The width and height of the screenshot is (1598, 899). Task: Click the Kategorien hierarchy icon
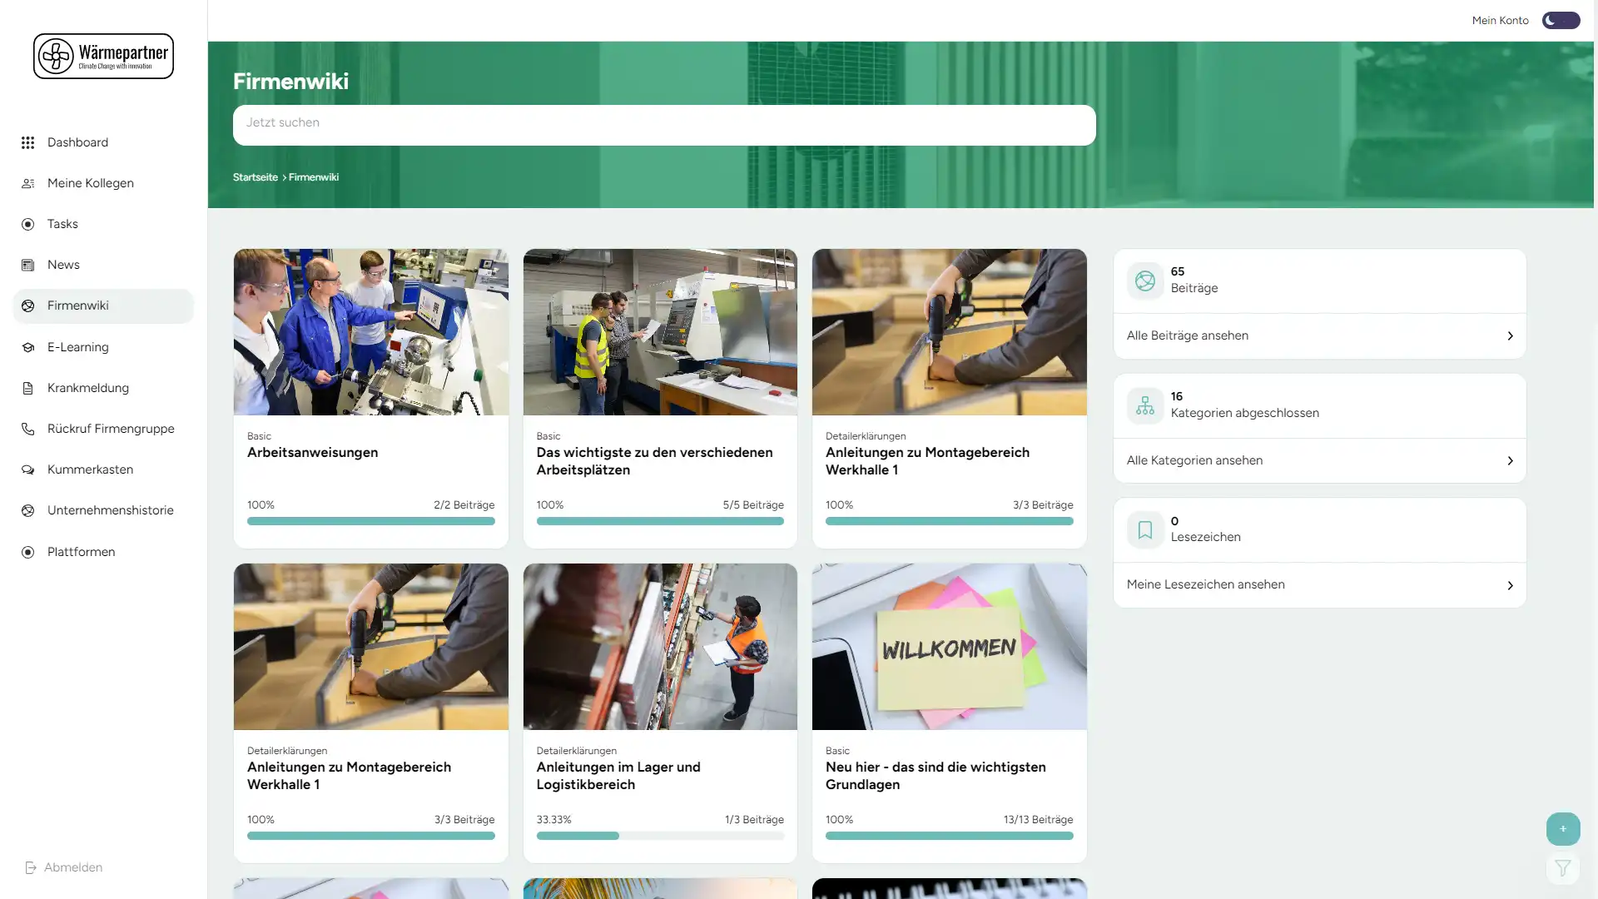(1145, 405)
